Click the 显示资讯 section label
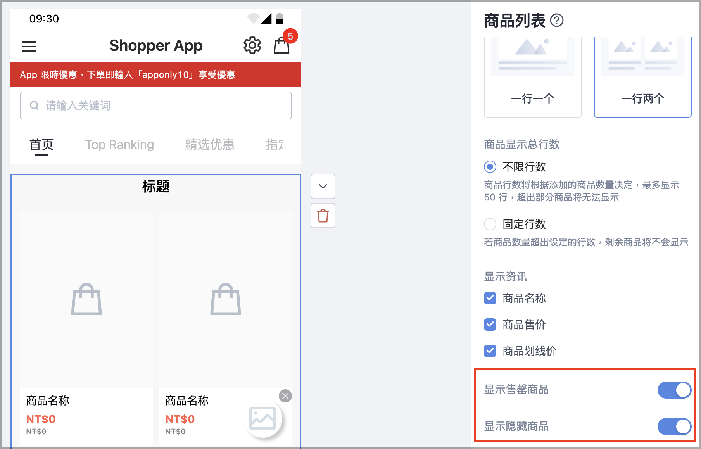 (506, 277)
